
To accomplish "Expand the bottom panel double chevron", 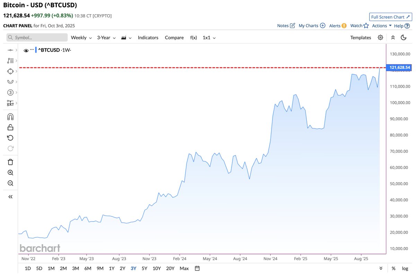I will [x=381, y=268].
